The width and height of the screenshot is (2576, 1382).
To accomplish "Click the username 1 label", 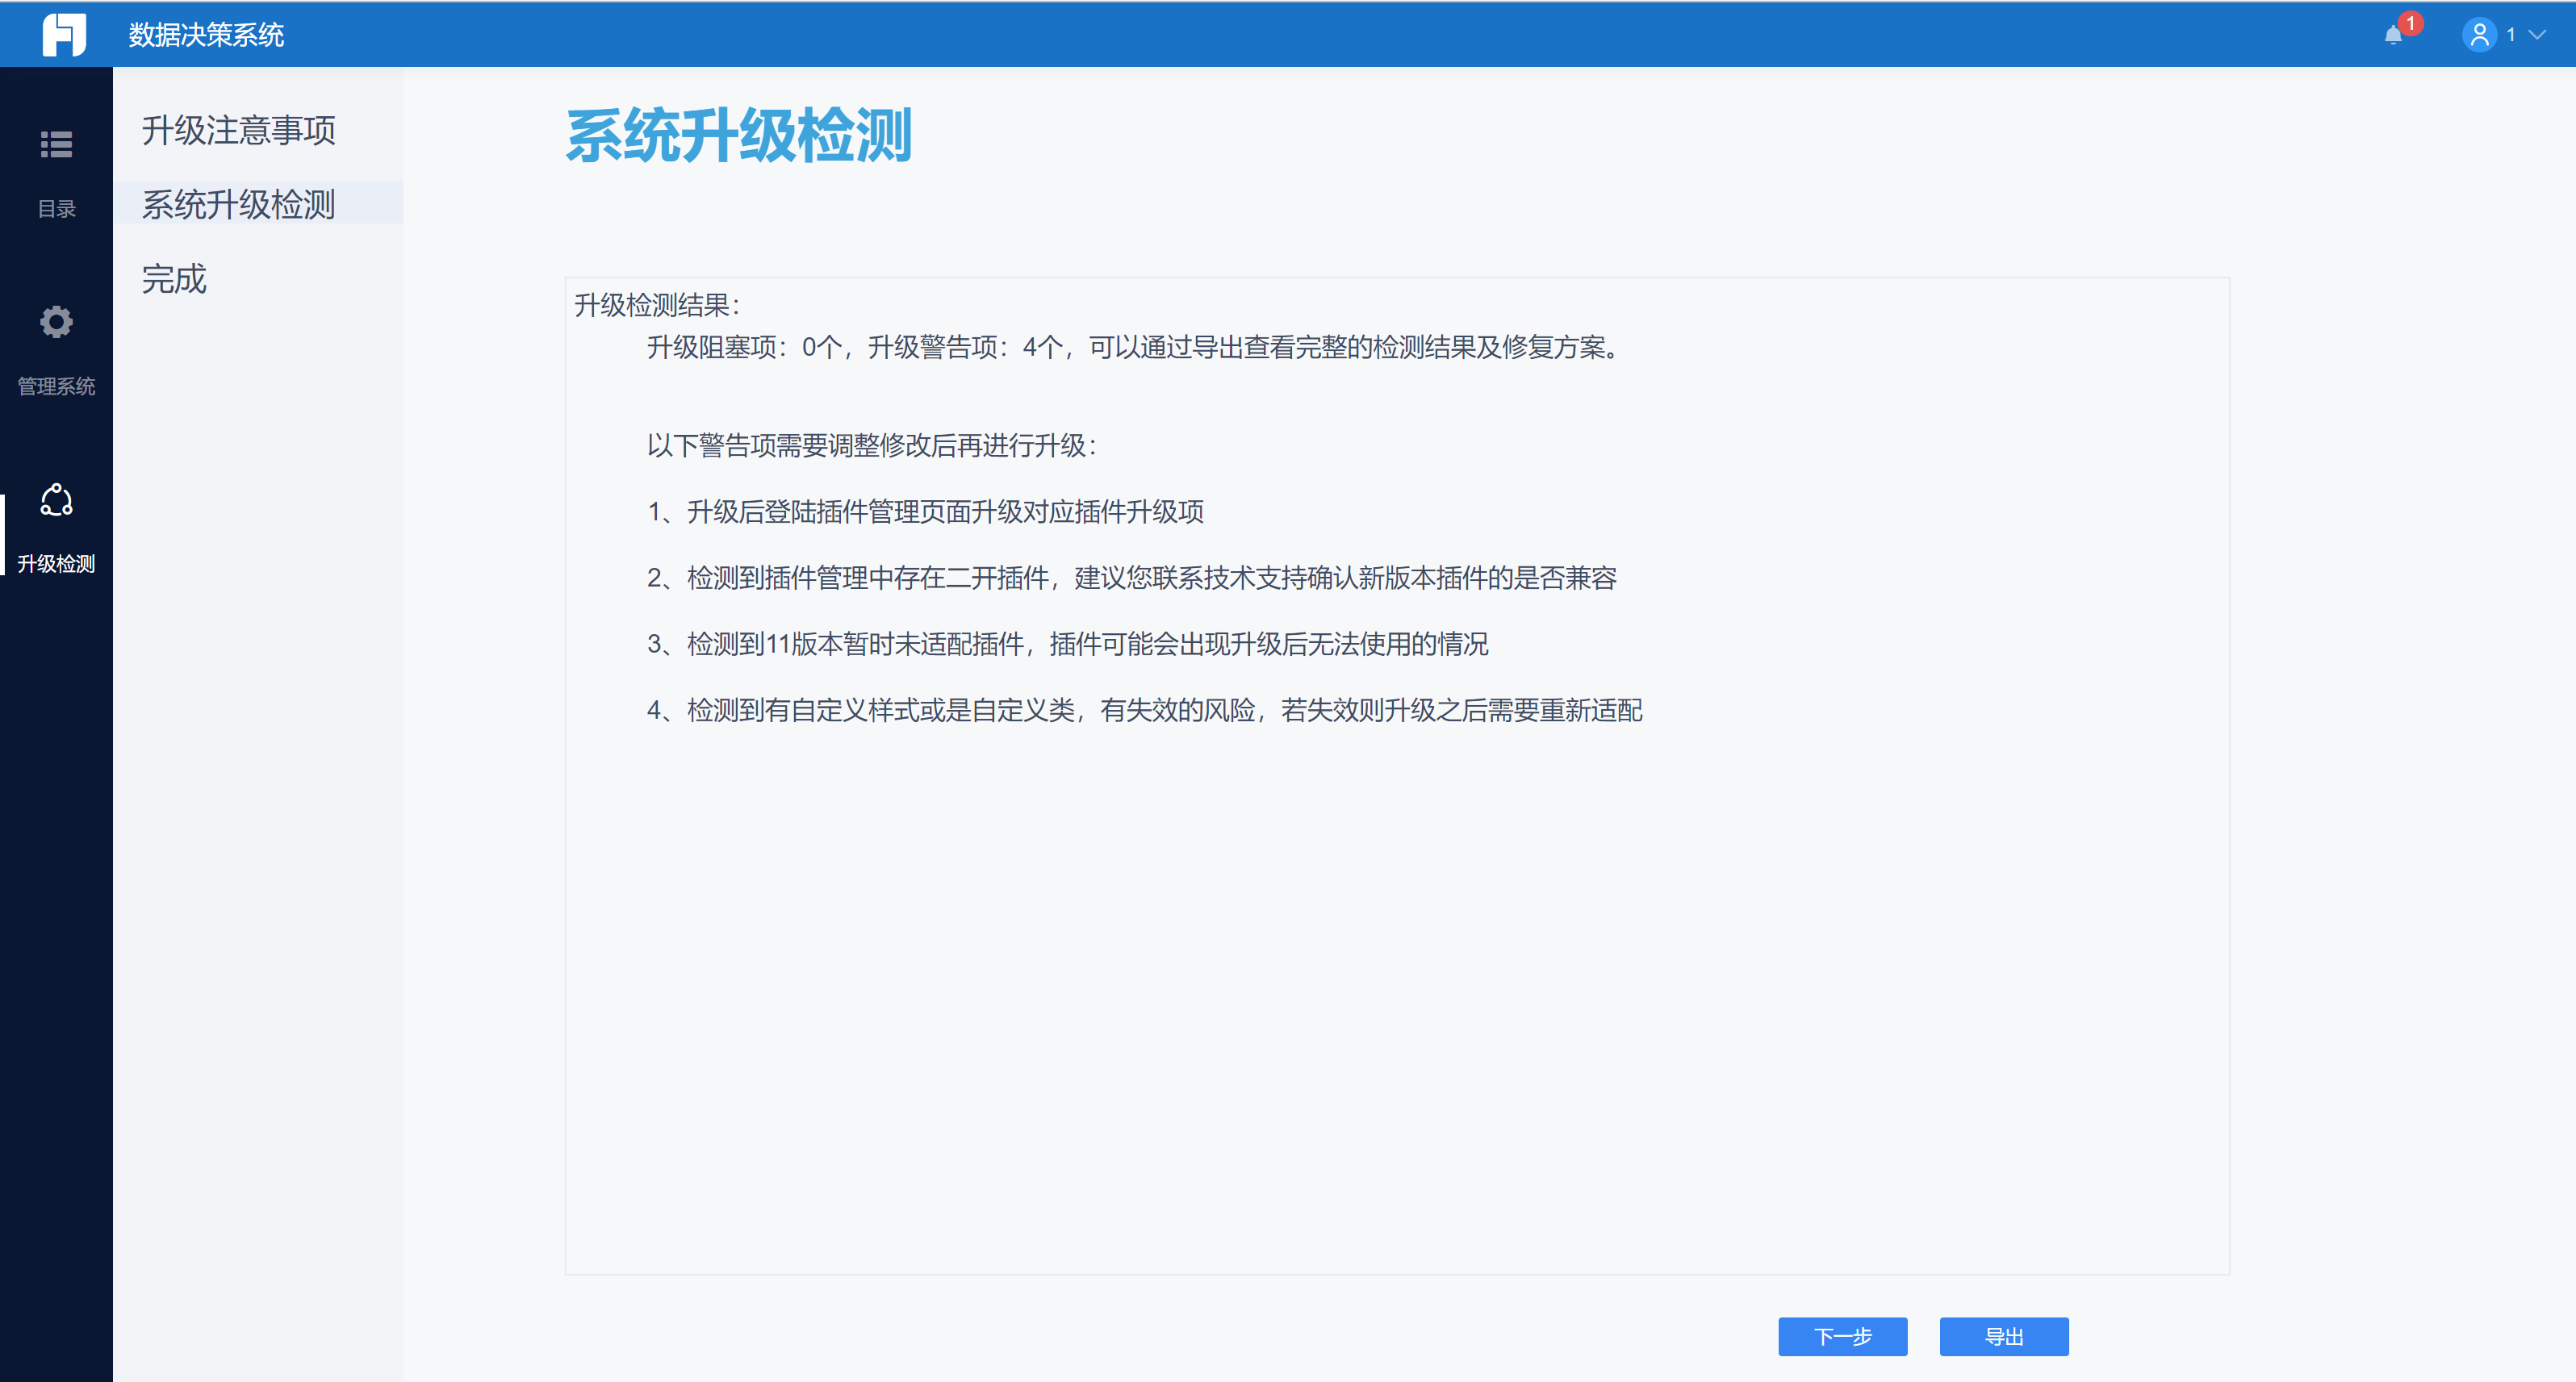I will [x=2510, y=35].
